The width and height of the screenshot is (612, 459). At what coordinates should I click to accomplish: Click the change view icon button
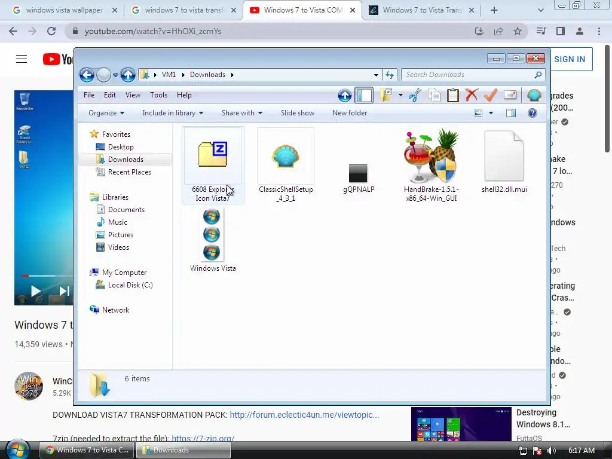(478, 113)
